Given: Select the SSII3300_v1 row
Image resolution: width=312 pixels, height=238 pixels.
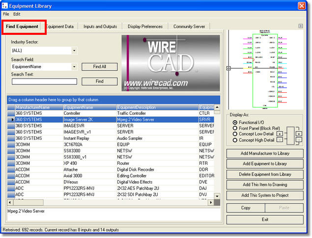Looking at the screenshot, I should coord(111,157).
